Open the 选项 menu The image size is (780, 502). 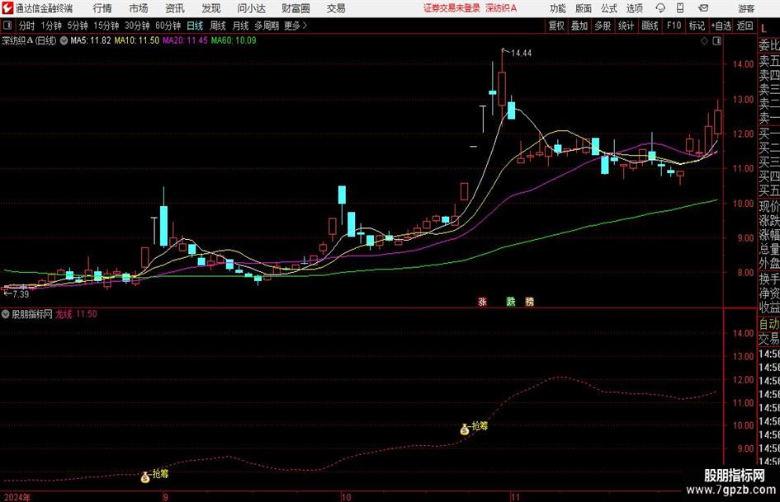point(635,8)
